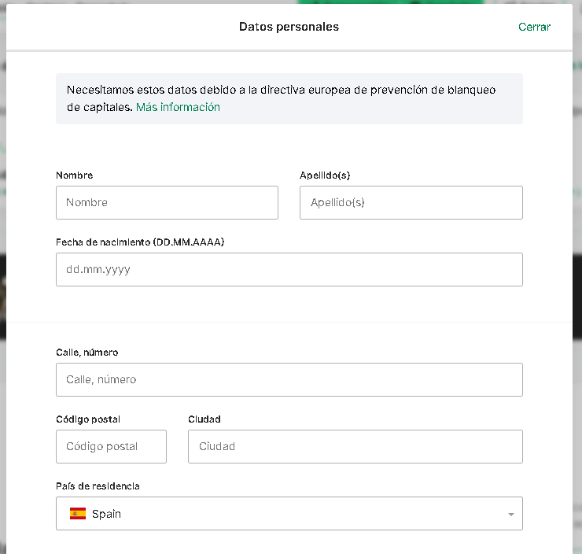Image resolution: width=582 pixels, height=554 pixels.
Task: Click the País de residencia label
Action: click(98, 486)
